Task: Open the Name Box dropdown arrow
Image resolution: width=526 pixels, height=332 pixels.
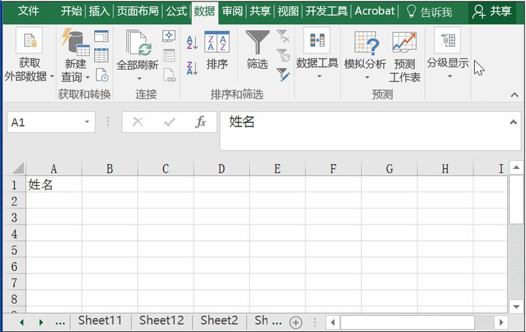Action: [88, 122]
